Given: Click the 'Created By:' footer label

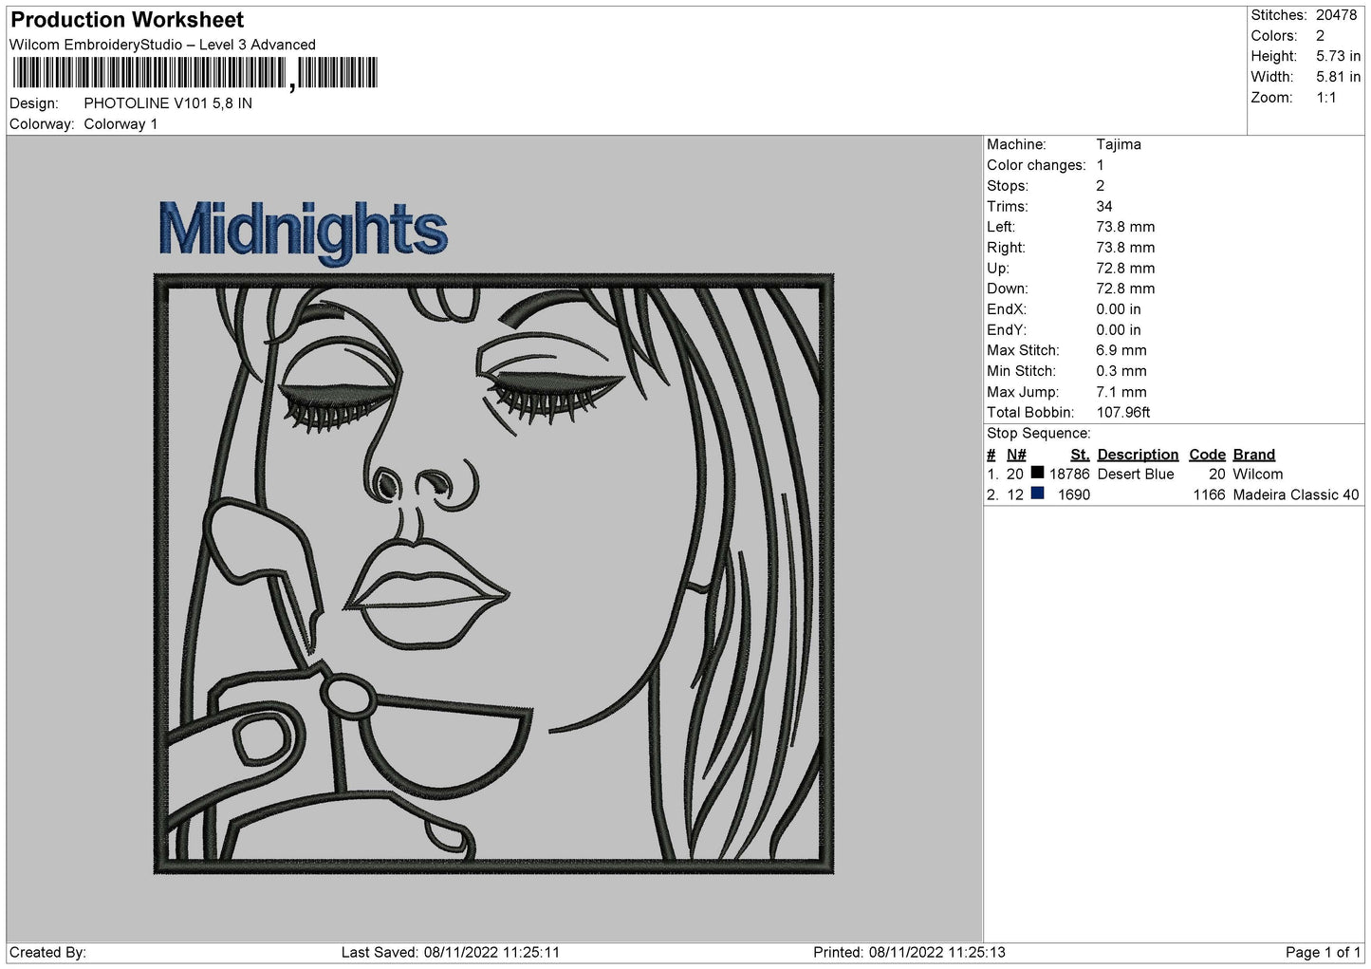Looking at the screenshot, I should tap(47, 952).
